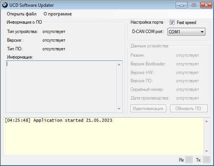The height and width of the screenshot is (166, 214).
Task: Click down arrow of log panel scrollbar
Action: point(206,151)
